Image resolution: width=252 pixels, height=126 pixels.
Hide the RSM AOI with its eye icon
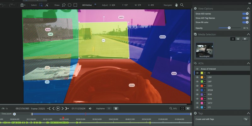[197, 94]
